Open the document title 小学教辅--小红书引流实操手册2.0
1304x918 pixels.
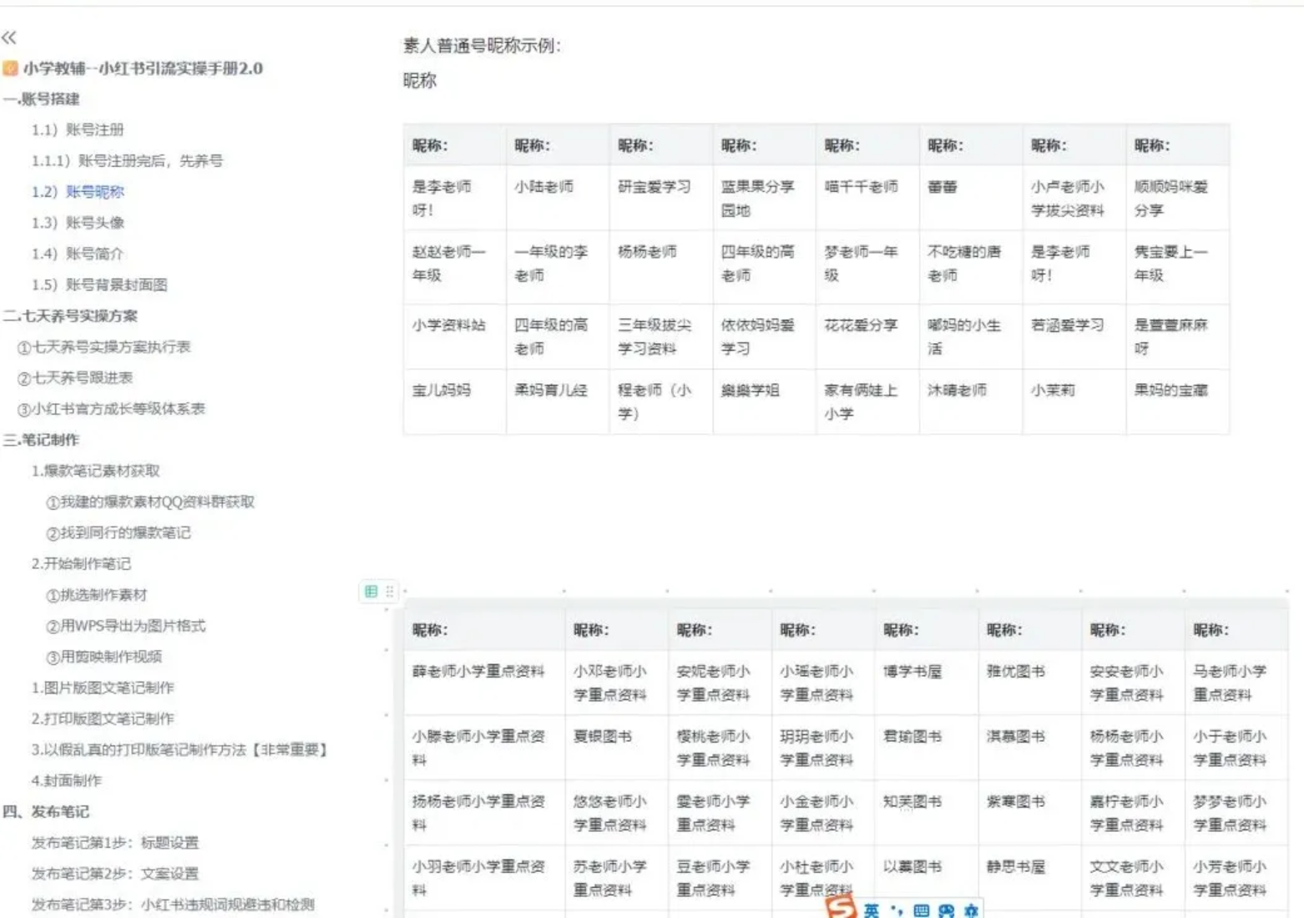[x=143, y=68]
